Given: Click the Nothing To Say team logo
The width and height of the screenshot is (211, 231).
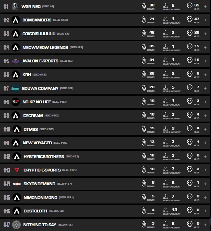Looking at the screenshot, I should (16, 225).
